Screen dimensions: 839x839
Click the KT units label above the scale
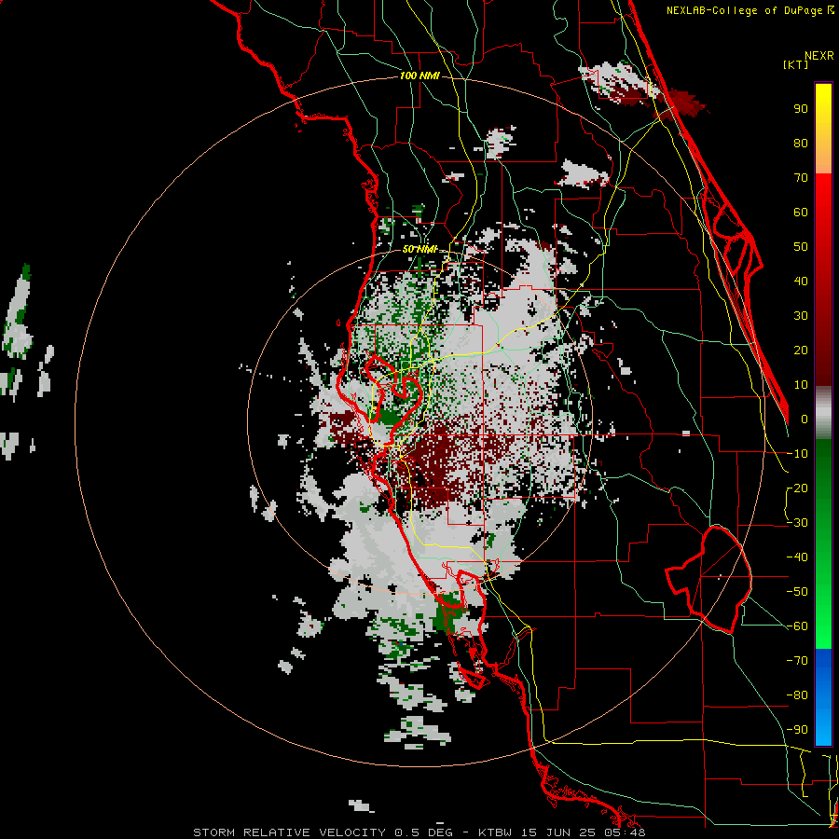(x=795, y=64)
